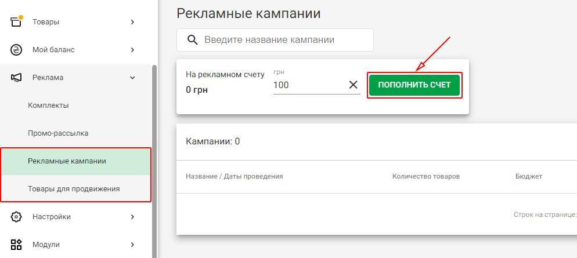Click the 0 грн balance value

click(197, 90)
